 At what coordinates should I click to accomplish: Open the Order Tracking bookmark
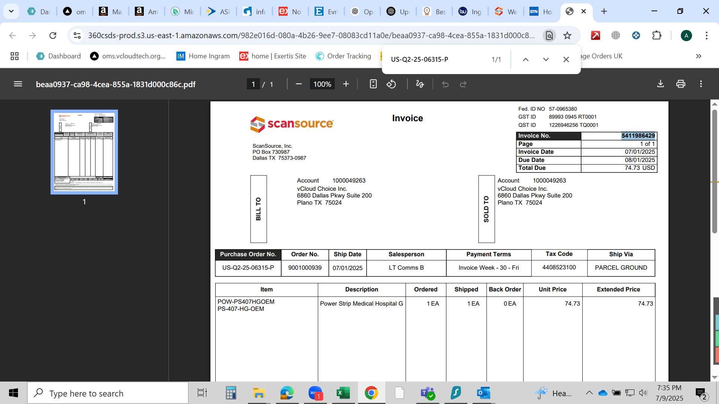point(343,56)
